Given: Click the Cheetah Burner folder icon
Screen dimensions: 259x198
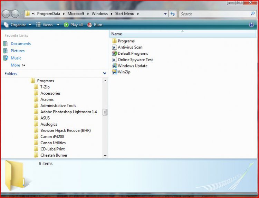Looking at the screenshot, I should pos(36,155).
